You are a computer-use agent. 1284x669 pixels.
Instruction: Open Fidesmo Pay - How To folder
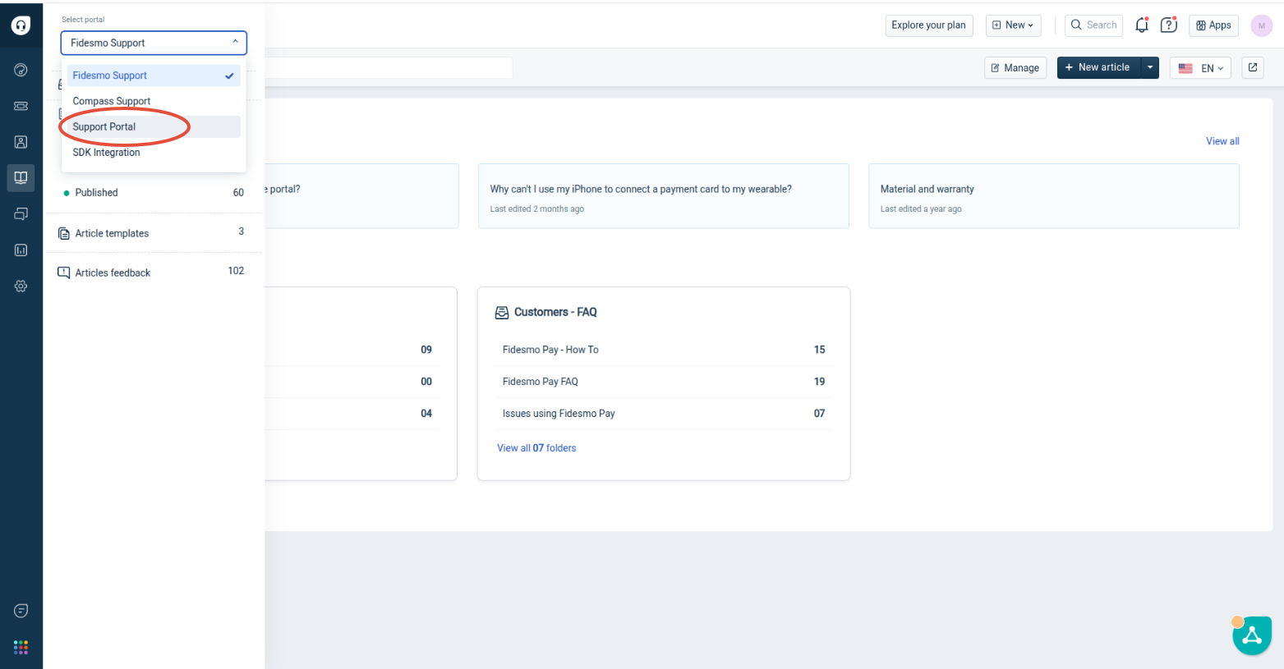click(664, 350)
